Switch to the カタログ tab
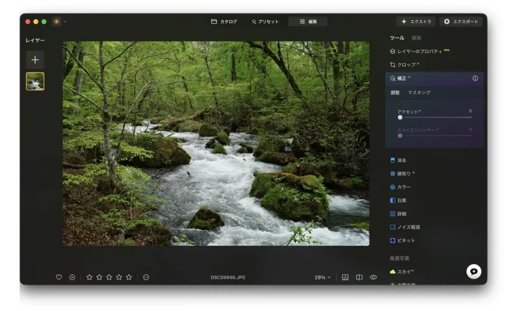507x311 pixels. click(224, 22)
